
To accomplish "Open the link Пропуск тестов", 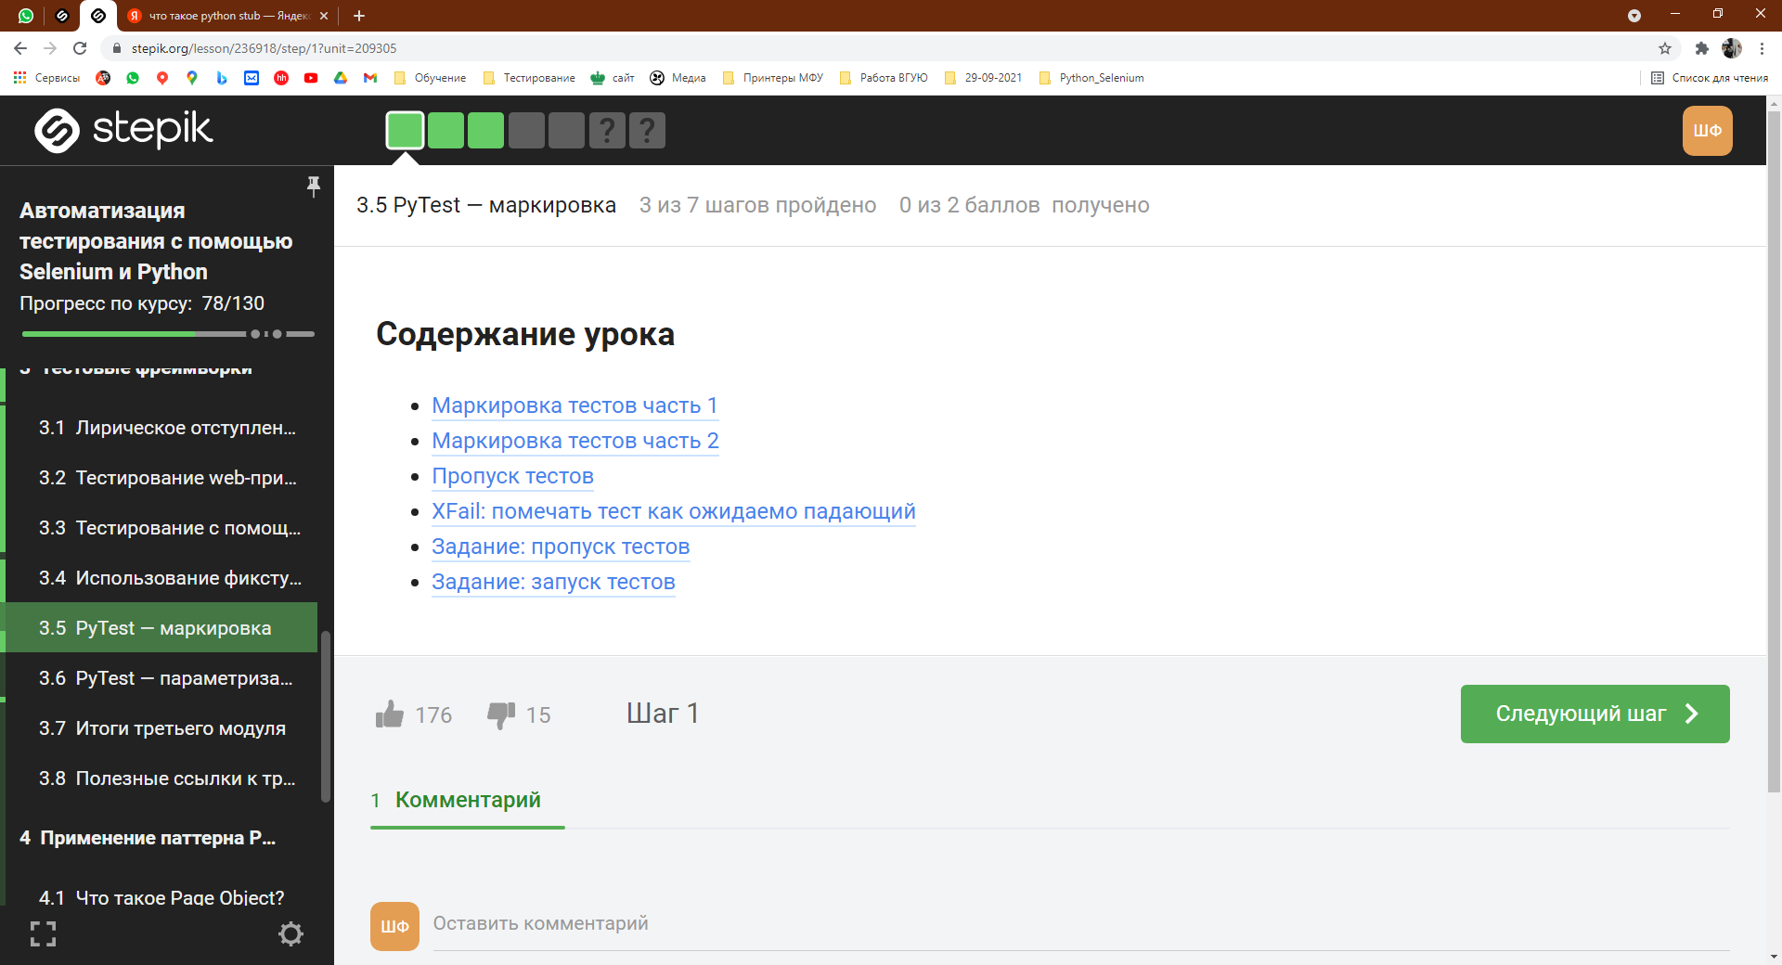I will tap(511, 476).
